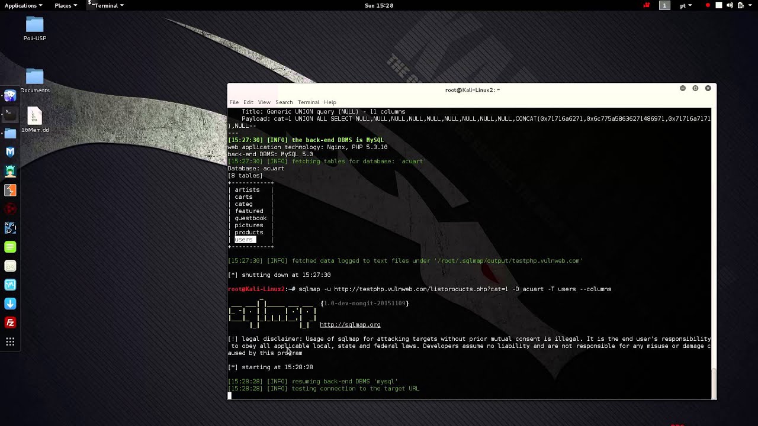Click the 'categ' table row
The height and width of the screenshot is (426, 758).
tap(243, 204)
